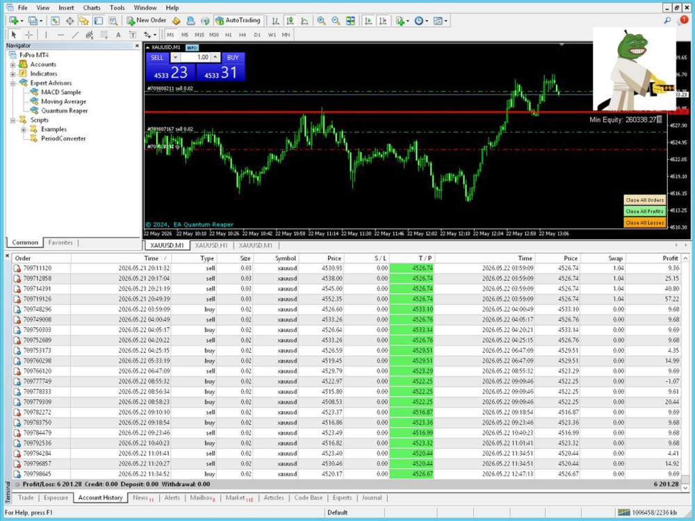Open the File menu
The image size is (695, 521).
click(23, 8)
